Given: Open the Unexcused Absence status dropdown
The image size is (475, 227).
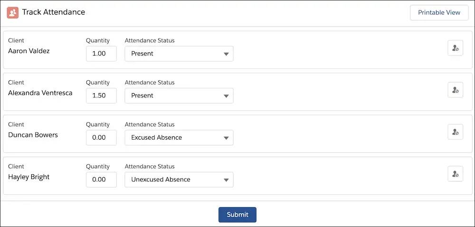Looking at the screenshot, I should tap(179, 180).
